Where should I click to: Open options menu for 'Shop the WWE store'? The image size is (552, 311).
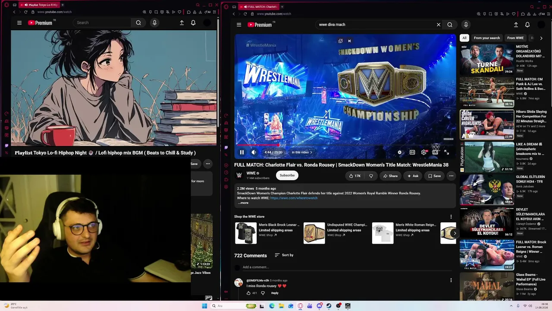point(451,216)
